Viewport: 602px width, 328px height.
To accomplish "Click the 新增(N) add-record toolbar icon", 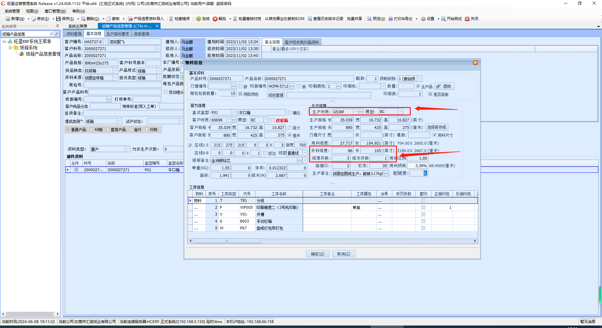I will point(8,19).
